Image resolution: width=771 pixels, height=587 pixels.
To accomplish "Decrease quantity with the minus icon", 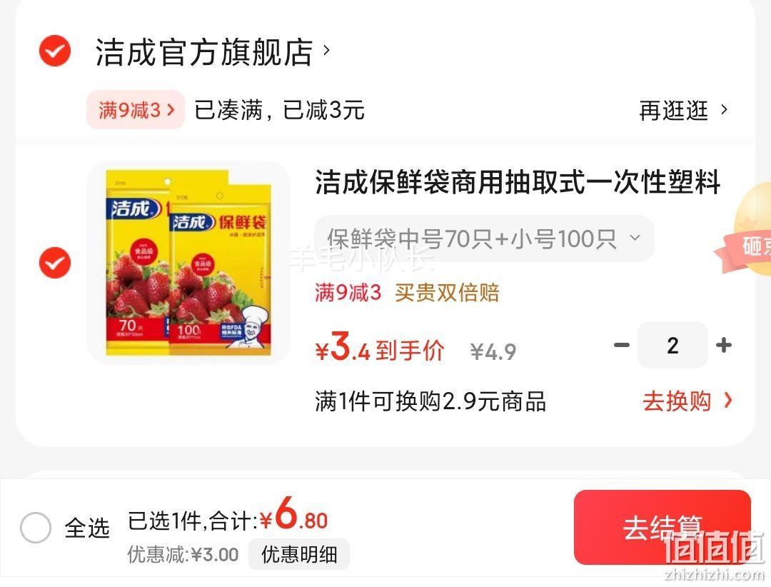I will (622, 345).
